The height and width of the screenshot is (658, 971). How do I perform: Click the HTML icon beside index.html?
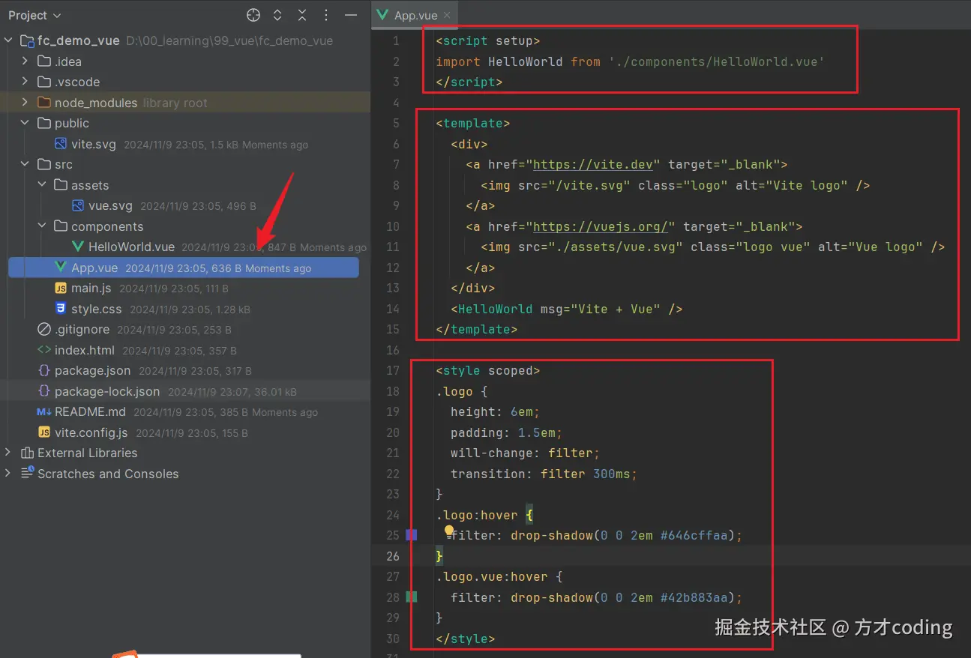tap(43, 350)
